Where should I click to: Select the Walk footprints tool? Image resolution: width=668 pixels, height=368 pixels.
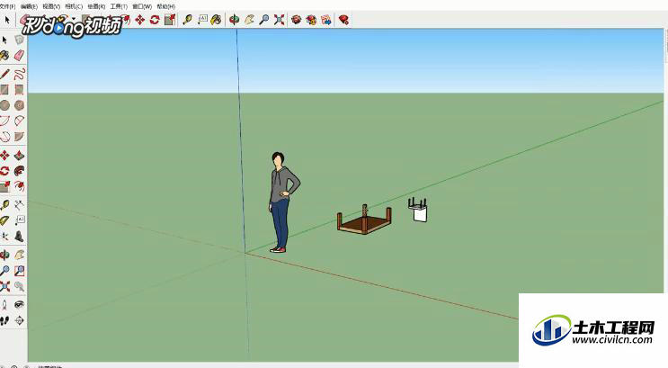(4, 320)
